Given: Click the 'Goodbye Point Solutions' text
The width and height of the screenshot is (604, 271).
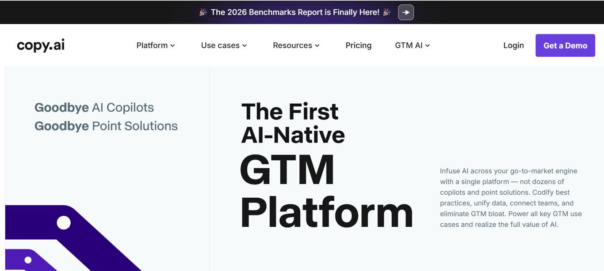Looking at the screenshot, I should [x=106, y=126].
